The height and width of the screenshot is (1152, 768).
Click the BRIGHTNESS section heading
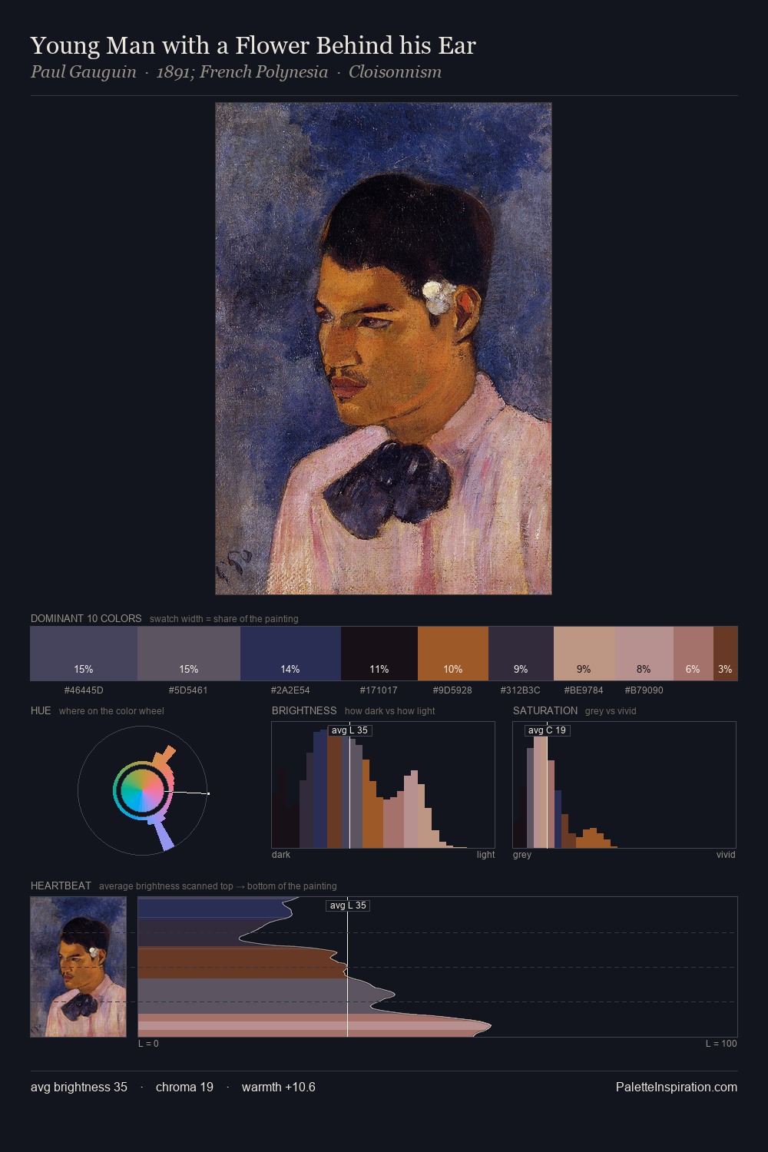click(x=304, y=710)
